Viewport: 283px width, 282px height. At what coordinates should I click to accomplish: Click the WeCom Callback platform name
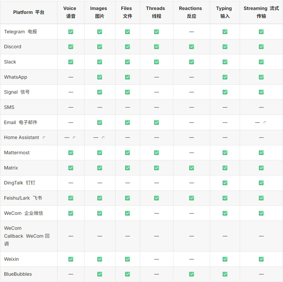[x=27, y=236]
